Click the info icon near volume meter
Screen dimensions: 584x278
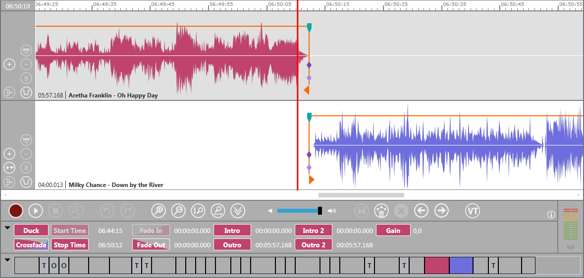[551, 215]
